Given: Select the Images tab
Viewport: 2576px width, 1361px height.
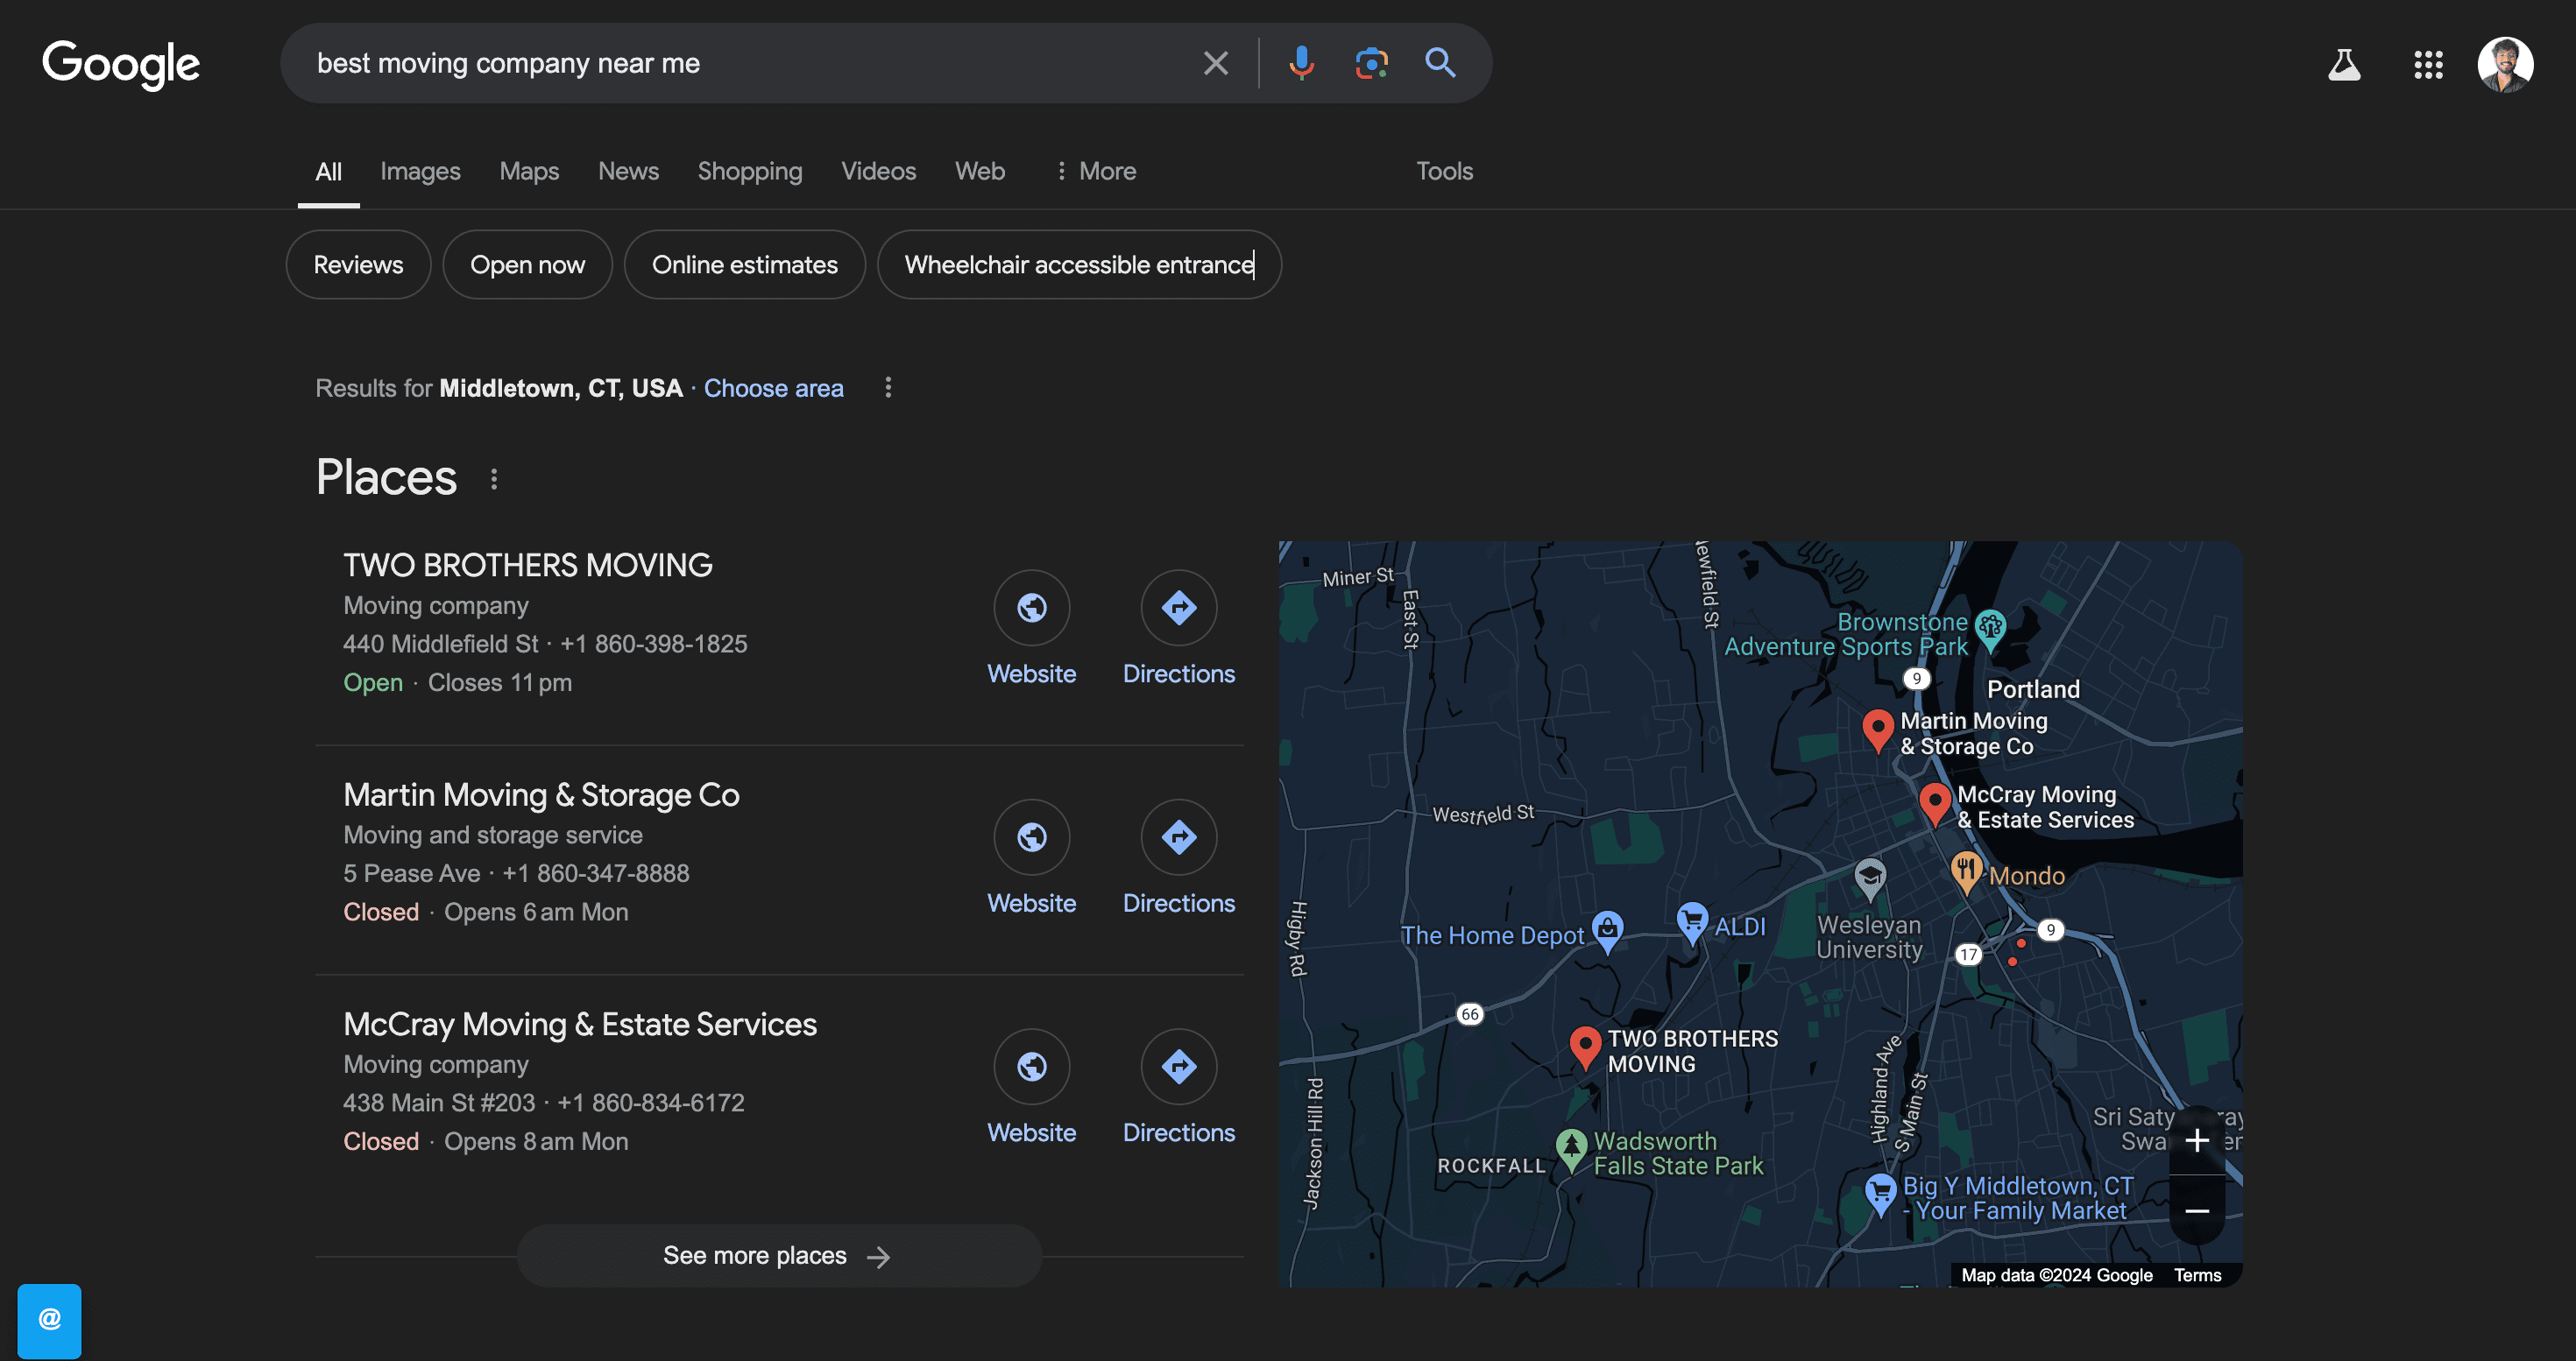Looking at the screenshot, I should (x=421, y=169).
